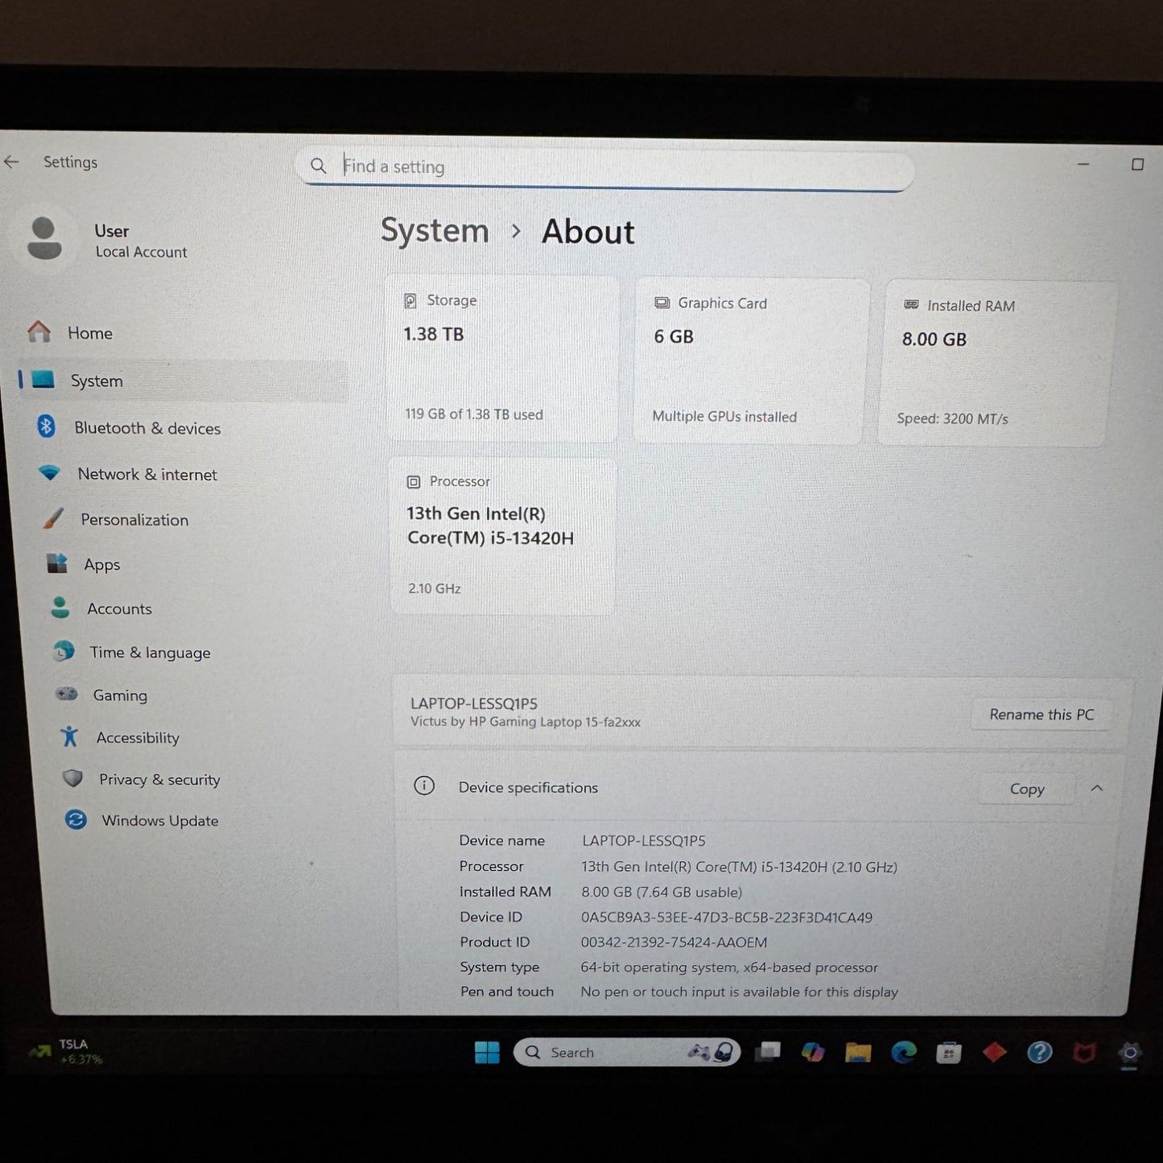Select the Product ID value 00342-21392-75424-AAOEM
This screenshot has width=1163, height=1163.
674,942
